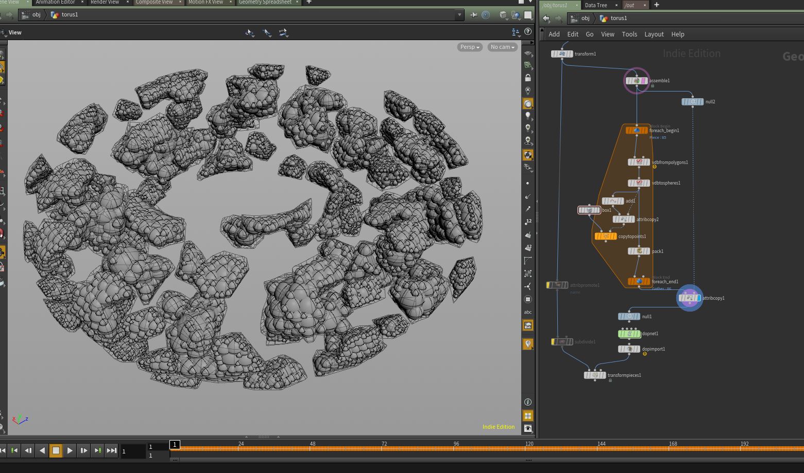This screenshot has height=473, width=804.
Task: Click the dopnet1 node in network
Action: (629, 334)
